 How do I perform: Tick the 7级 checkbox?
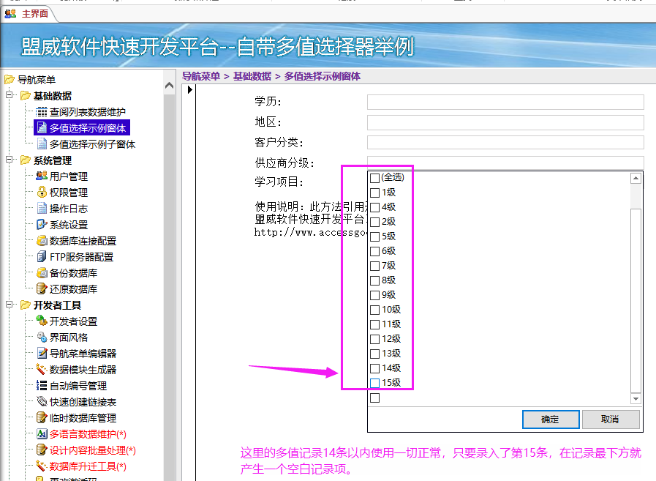click(x=375, y=266)
